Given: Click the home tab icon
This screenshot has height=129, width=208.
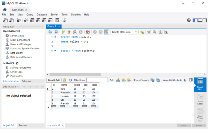Looking at the screenshot, I should point(5,10).
